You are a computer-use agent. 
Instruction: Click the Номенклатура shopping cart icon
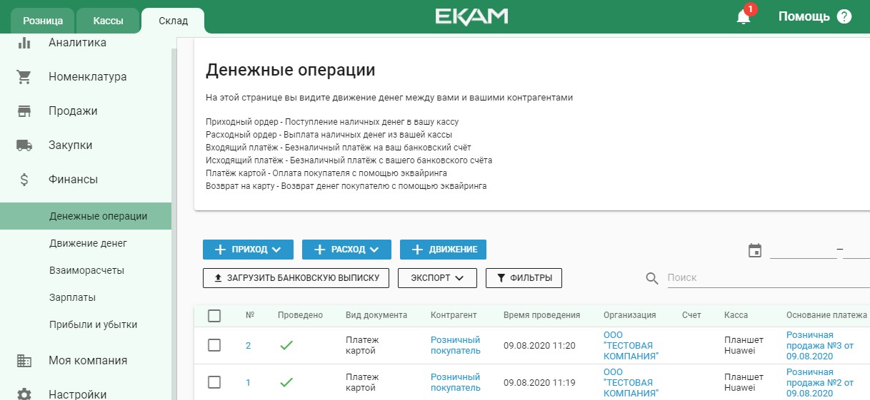(x=24, y=77)
